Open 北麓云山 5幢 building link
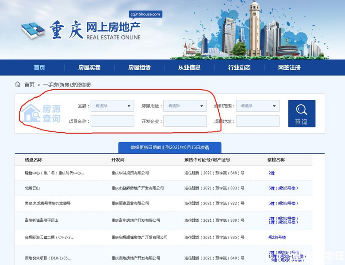 pos(283,188)
